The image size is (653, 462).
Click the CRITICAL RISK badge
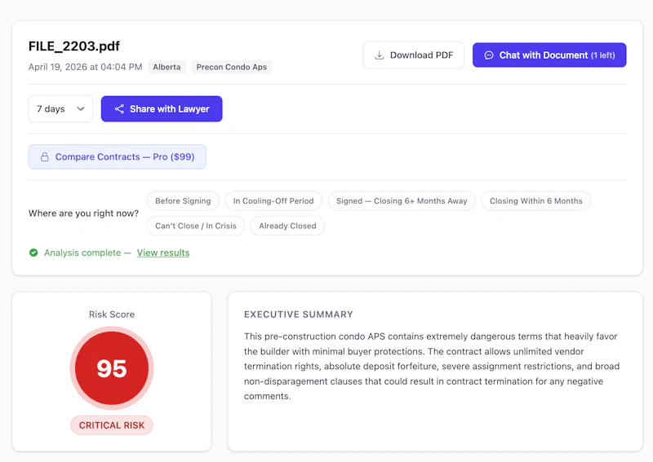[112, 425]
